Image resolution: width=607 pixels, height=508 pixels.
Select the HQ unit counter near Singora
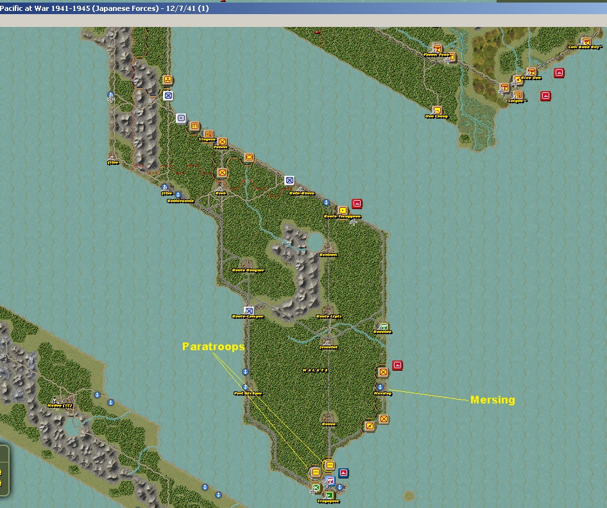click(x=209, y=134)
